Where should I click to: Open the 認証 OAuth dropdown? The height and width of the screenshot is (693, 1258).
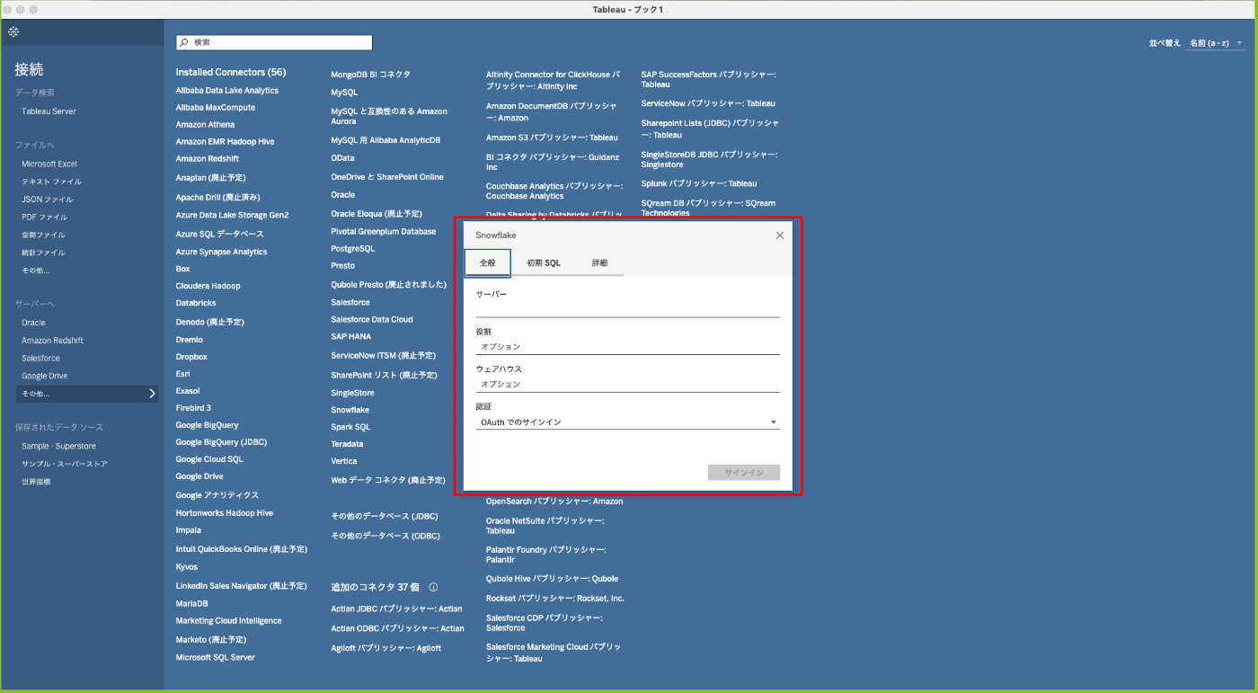627,422
